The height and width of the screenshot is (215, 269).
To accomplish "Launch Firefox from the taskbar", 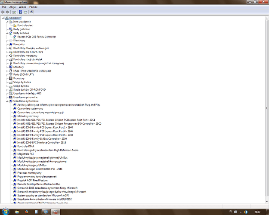I will [x=27, y=212].
